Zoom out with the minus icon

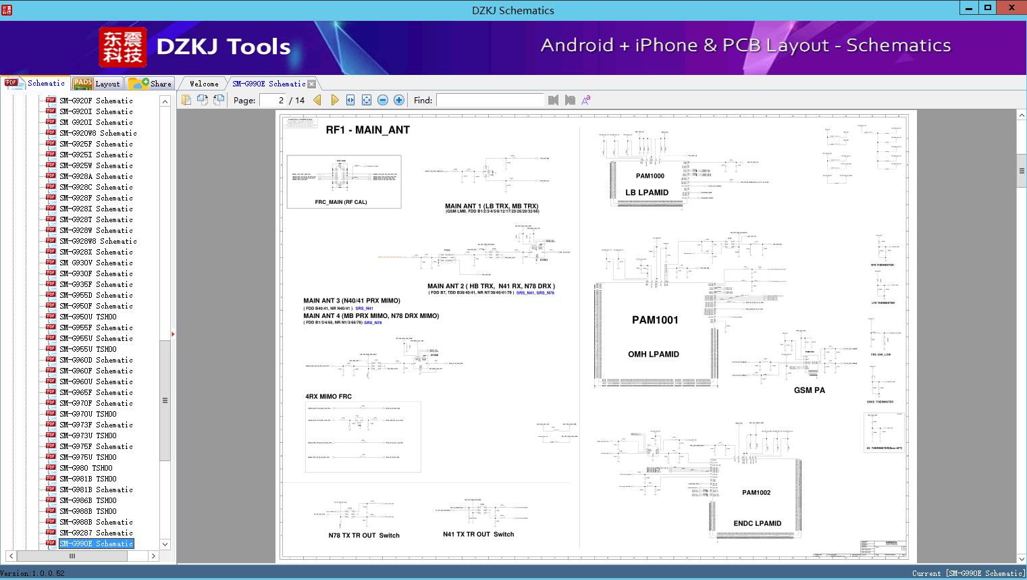(383, 100)
